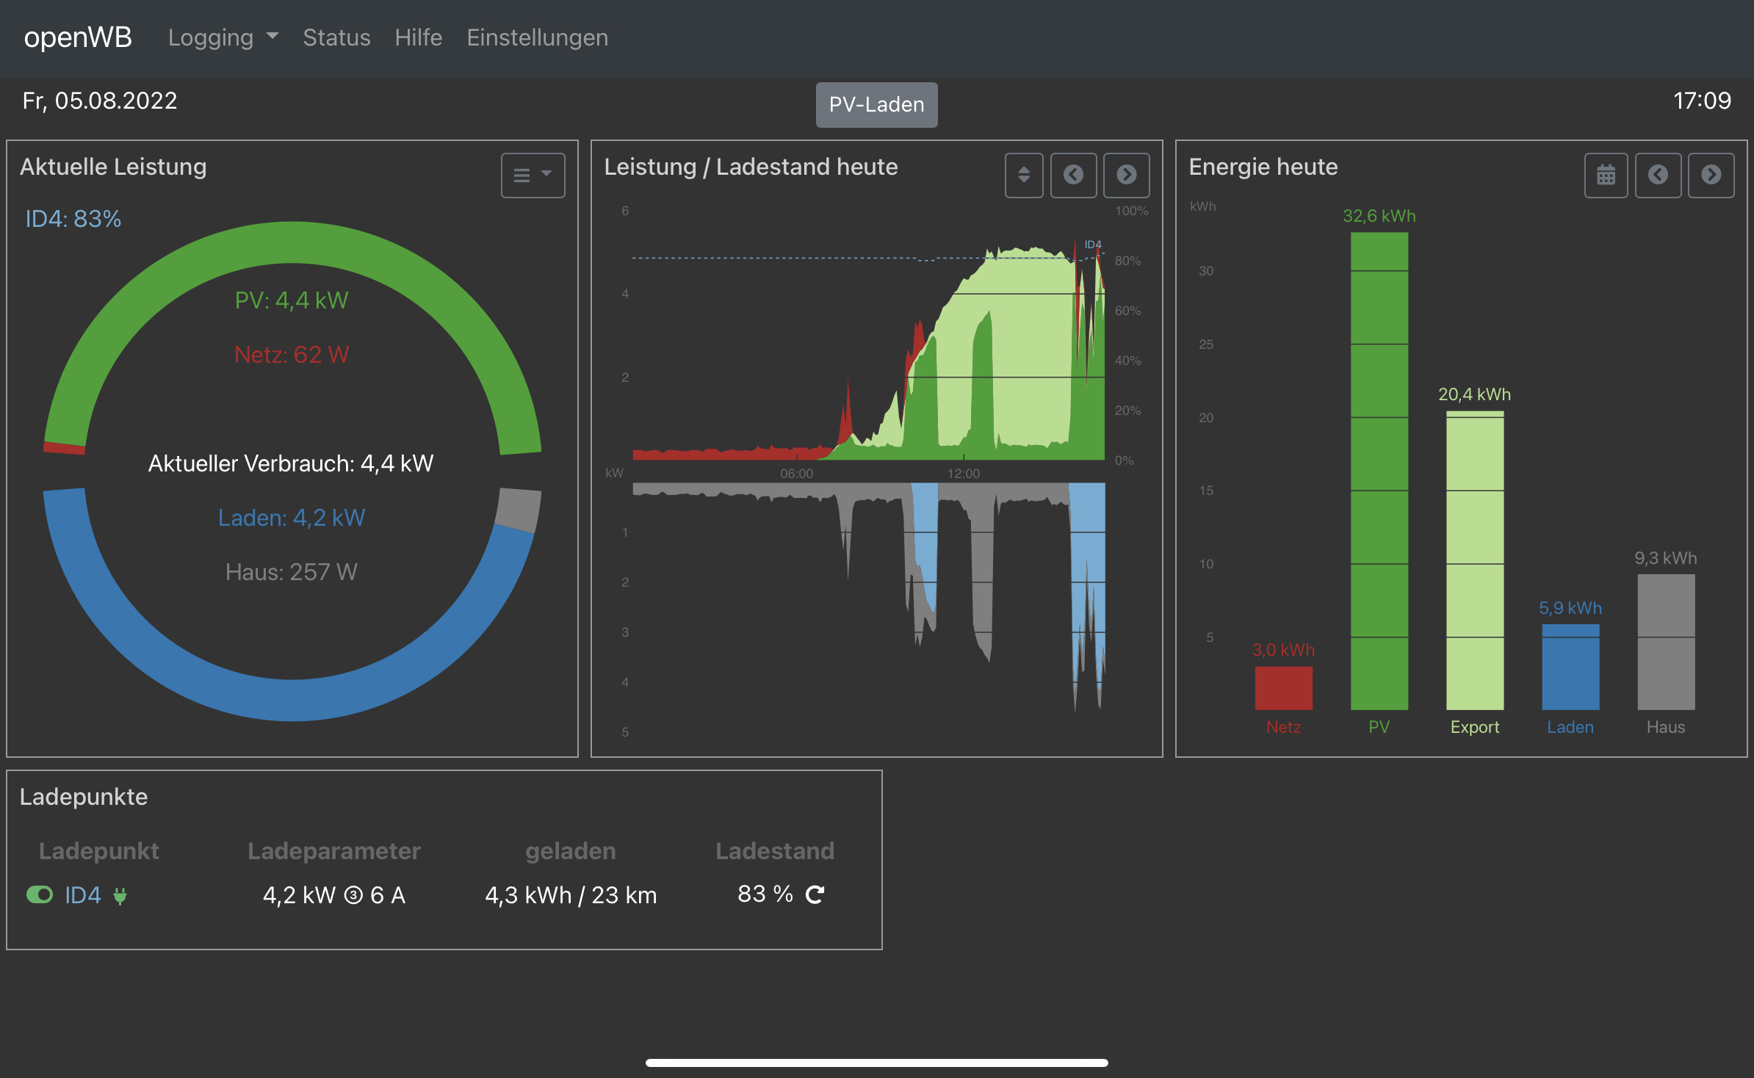Click the openWB brand logo
The width and height of the screenshot is (1754, 1078).
tap(78, 37)
